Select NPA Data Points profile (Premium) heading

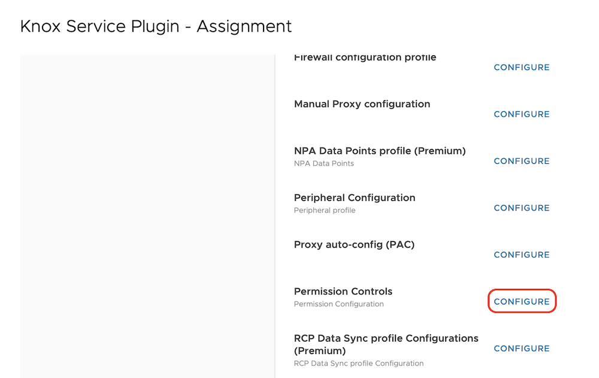click(x=380, y=151)
